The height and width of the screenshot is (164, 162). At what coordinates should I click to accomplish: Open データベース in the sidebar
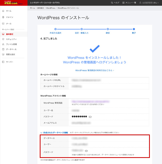(x=11, y=49)
